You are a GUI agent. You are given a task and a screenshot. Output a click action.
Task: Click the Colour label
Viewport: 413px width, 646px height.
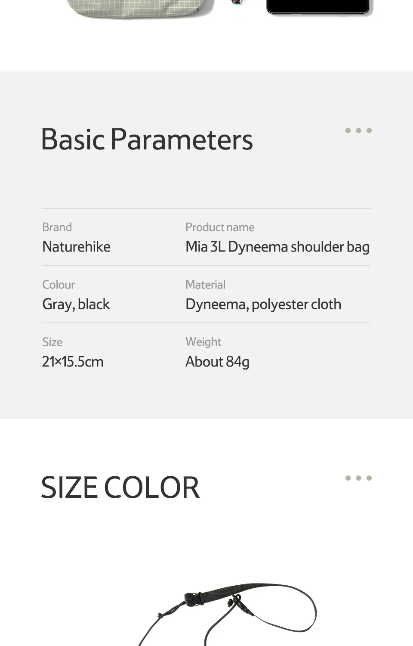click(x=59, y=285)
